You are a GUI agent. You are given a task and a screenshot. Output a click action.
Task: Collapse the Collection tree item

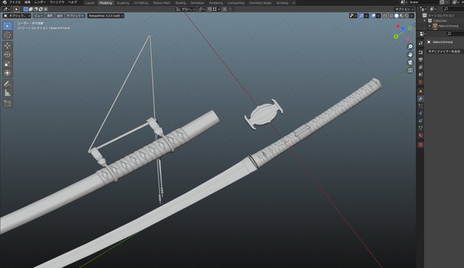(425, 20)
